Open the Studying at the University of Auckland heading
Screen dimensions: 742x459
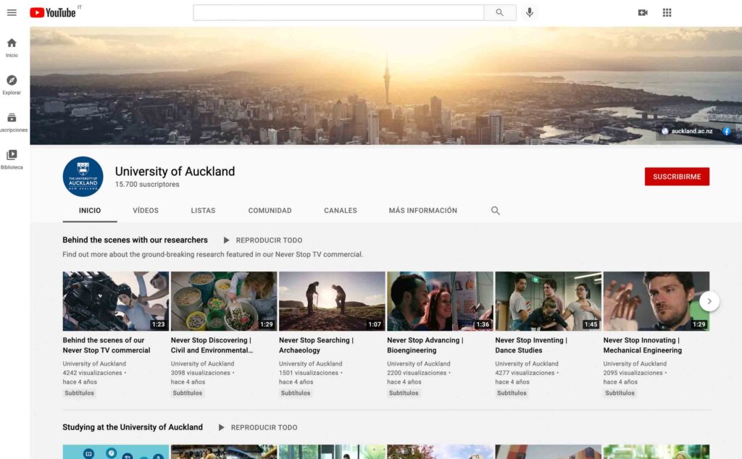(x=133, y=427)
